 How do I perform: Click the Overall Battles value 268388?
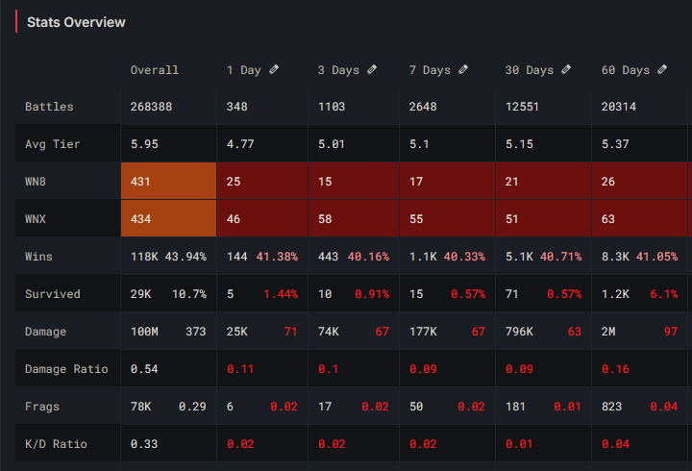[151, 107]
